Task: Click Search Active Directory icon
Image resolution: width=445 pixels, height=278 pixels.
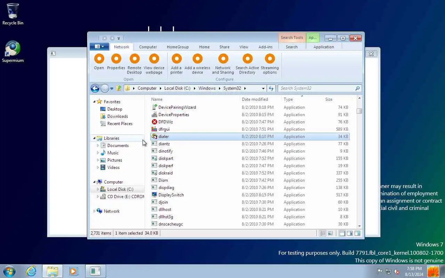Action: [247, 59]
